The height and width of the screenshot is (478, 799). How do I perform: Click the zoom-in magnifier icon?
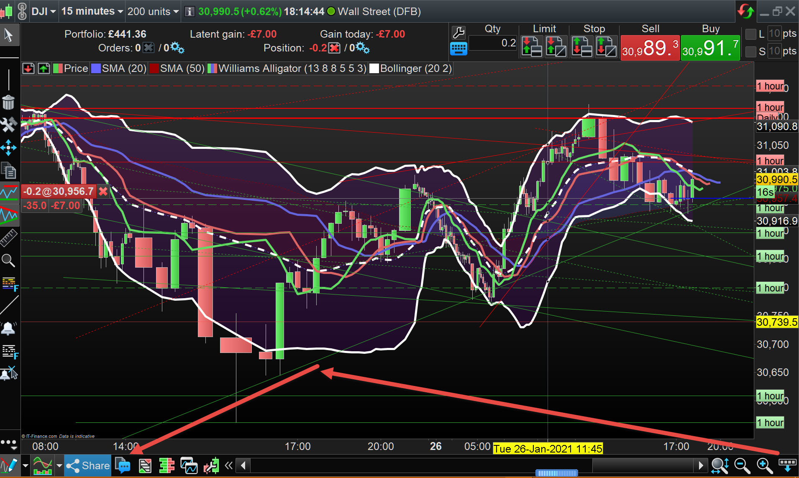[764, 465]
